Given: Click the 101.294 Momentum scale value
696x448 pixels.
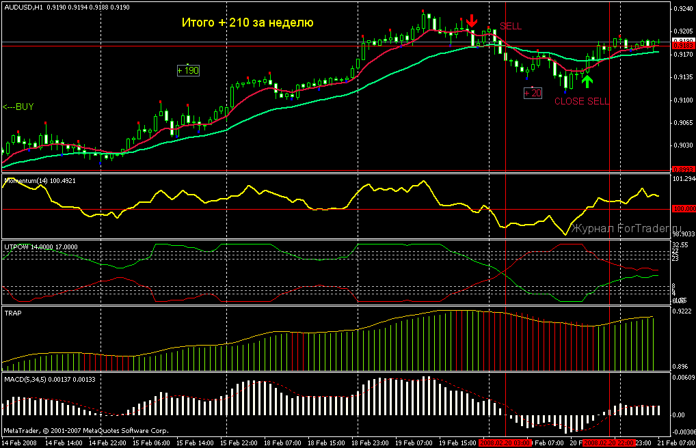Looking at the screenshot, I should [x=684, y=179].
